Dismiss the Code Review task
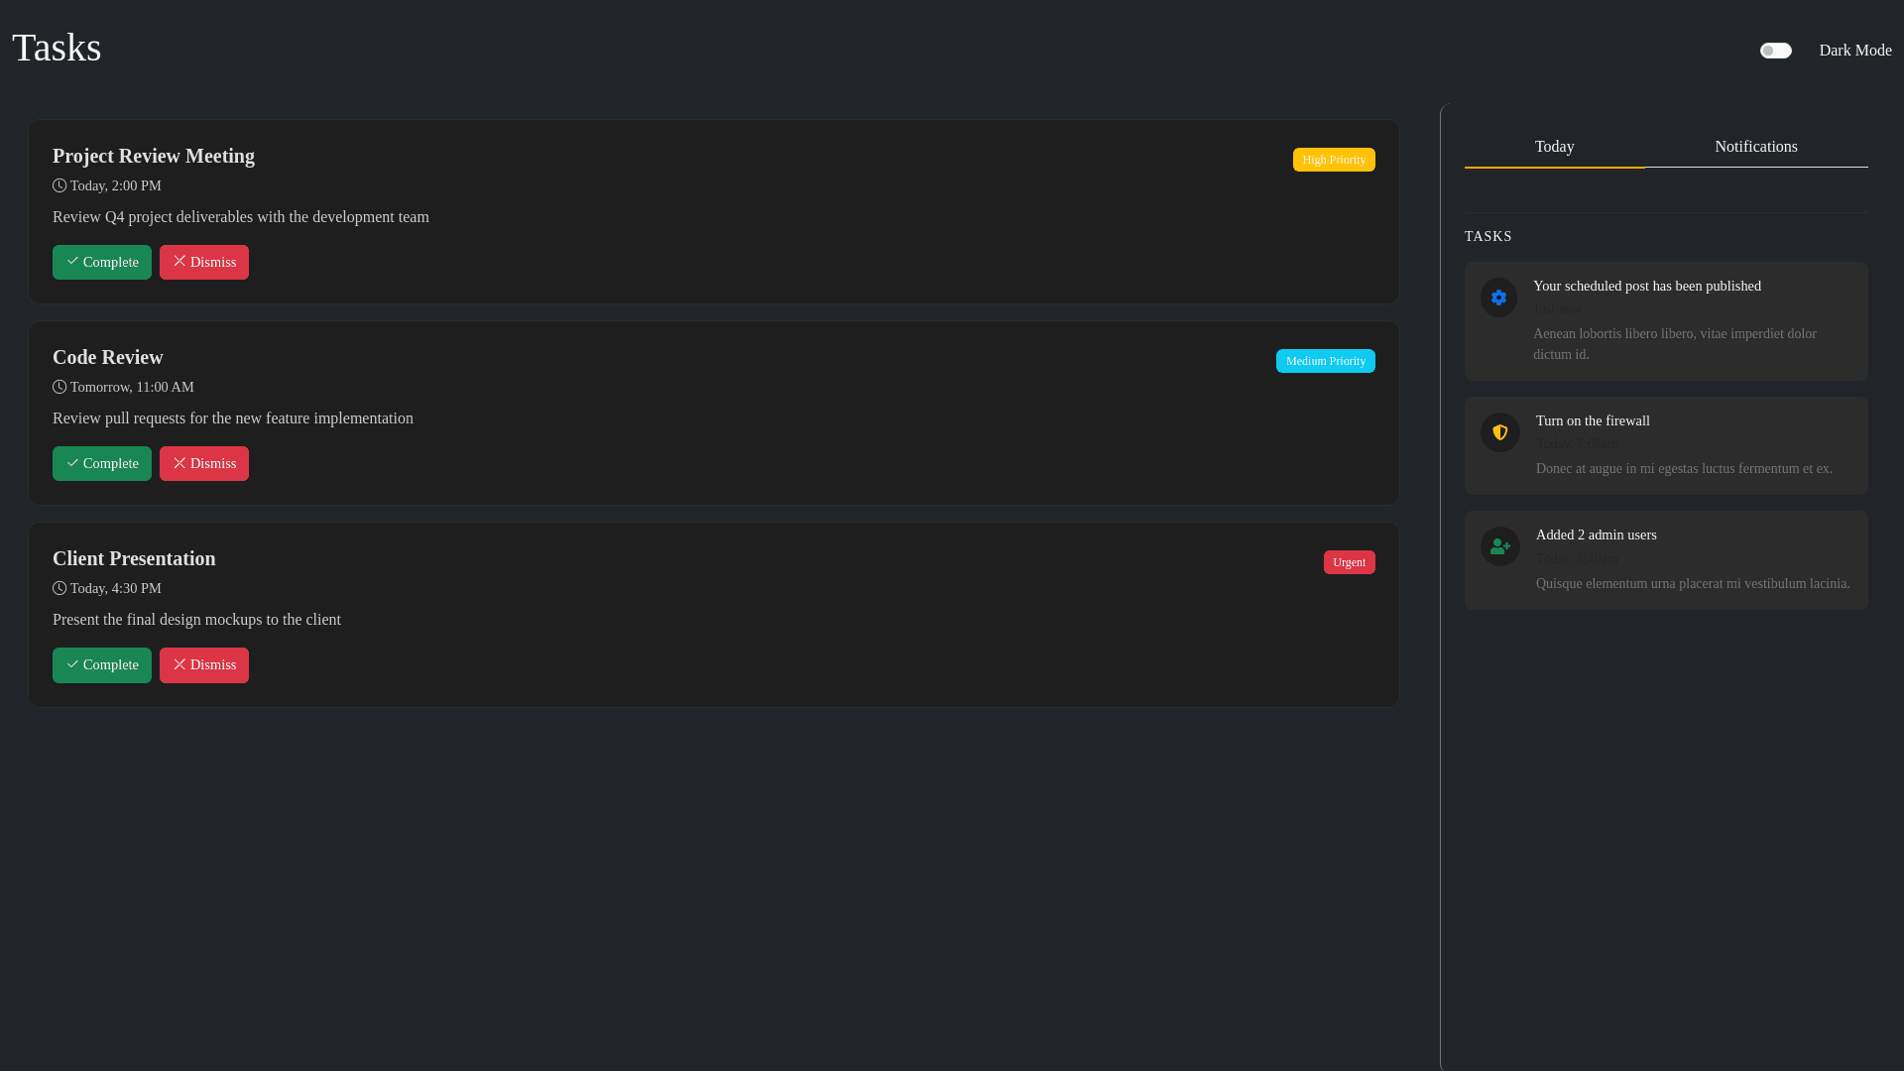This screenshot has height=1071, width=1904. (204, 463)
